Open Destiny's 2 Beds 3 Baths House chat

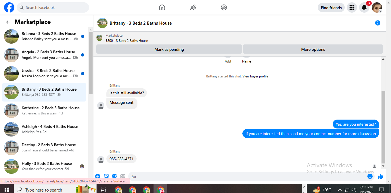(x=44, y=148)
